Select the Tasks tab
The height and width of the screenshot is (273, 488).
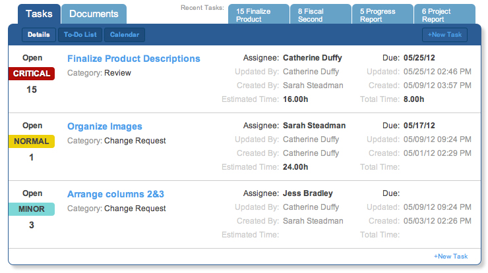click(x=39, y=14)
